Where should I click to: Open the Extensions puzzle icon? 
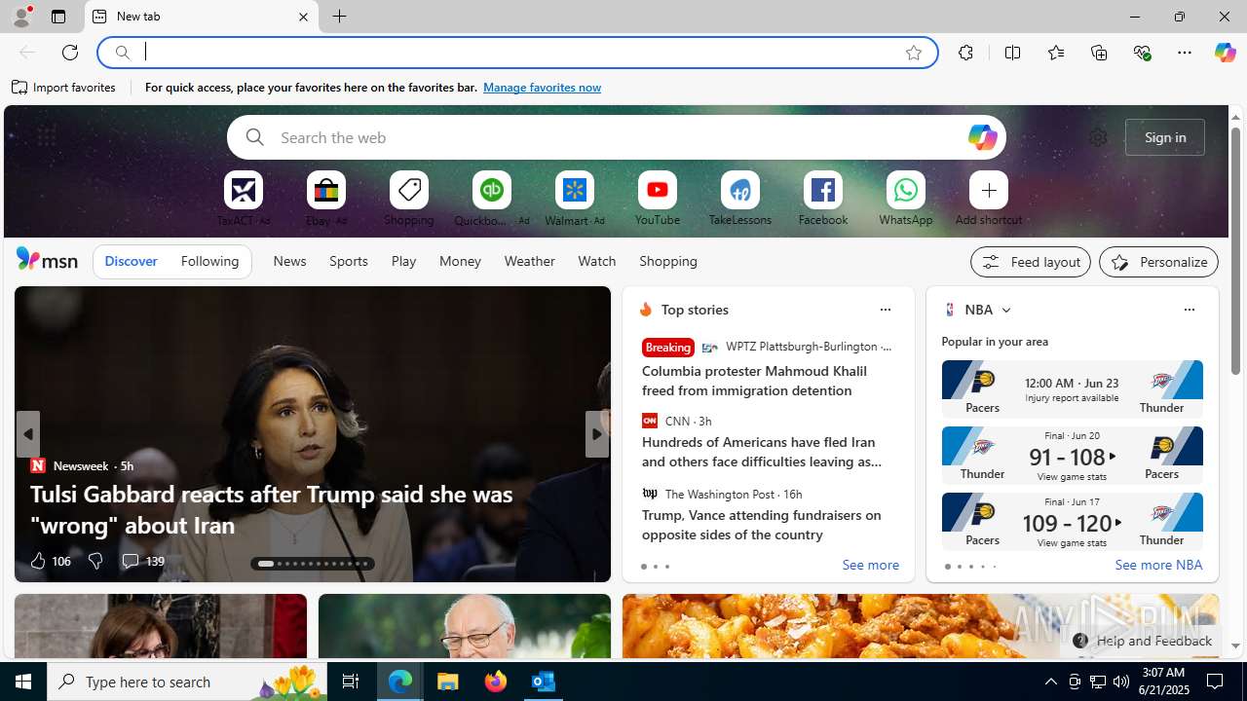(965, 53)
